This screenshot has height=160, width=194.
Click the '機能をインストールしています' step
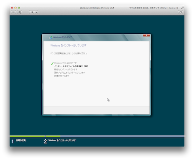click(65, 69)
